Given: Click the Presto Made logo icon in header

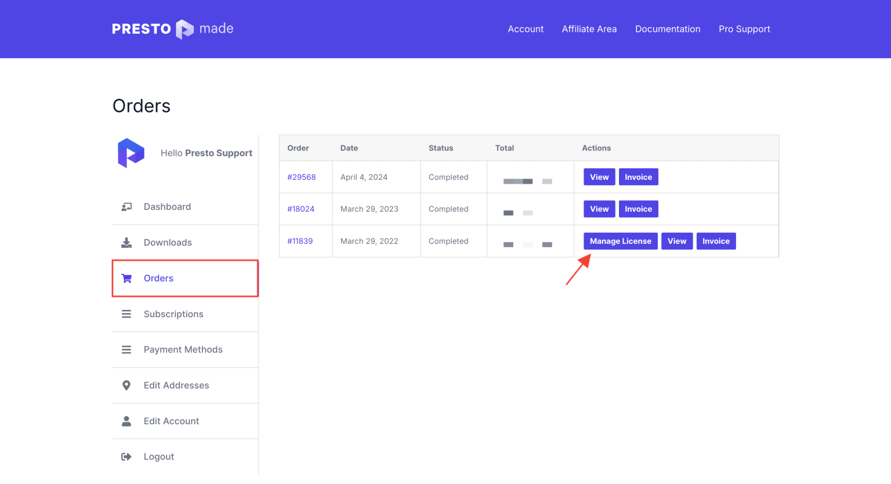Looking at the screenshot, I should click(184, 29).
